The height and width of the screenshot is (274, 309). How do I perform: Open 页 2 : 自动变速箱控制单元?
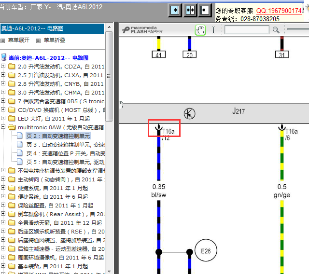click(x=58, y=136)
